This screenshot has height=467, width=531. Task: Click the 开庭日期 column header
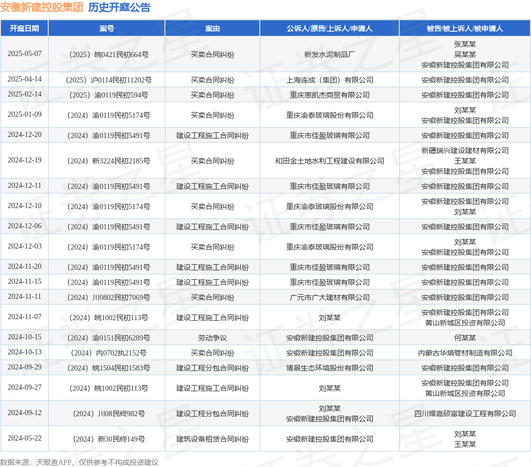24,29
